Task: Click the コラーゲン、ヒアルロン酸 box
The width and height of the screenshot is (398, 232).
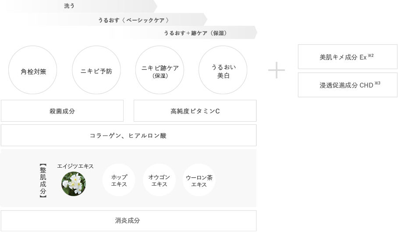Action: [128, 135]
